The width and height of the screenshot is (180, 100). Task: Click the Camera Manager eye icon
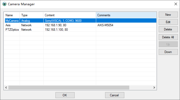tap(4, 4)
